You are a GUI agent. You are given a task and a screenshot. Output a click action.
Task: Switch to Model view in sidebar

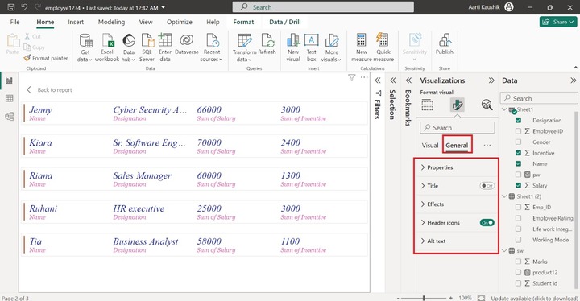coord(9,117)
